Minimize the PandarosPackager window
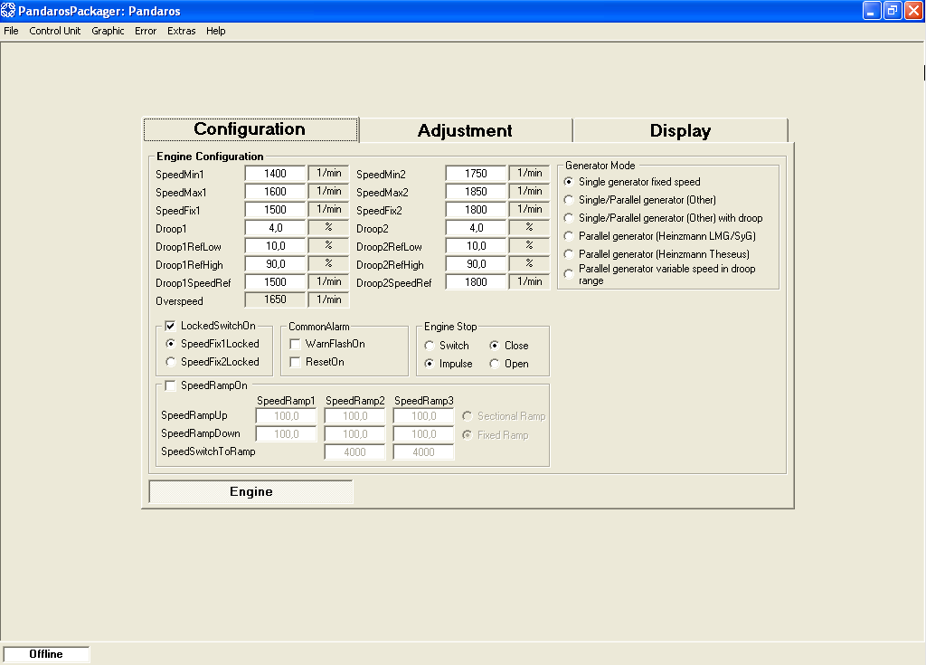The height and width of the screenshot is (665, 926). pos(872,11)
